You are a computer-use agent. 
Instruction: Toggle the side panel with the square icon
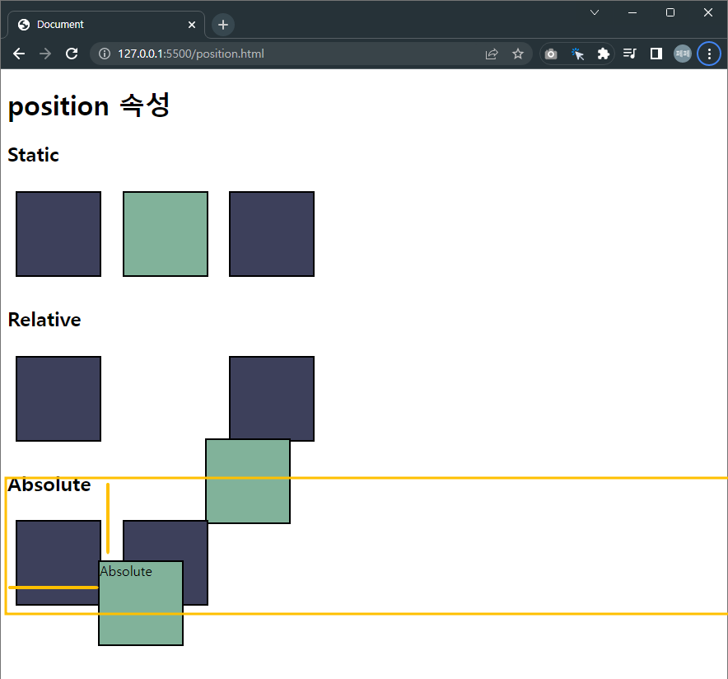click(x=656, y=53)
